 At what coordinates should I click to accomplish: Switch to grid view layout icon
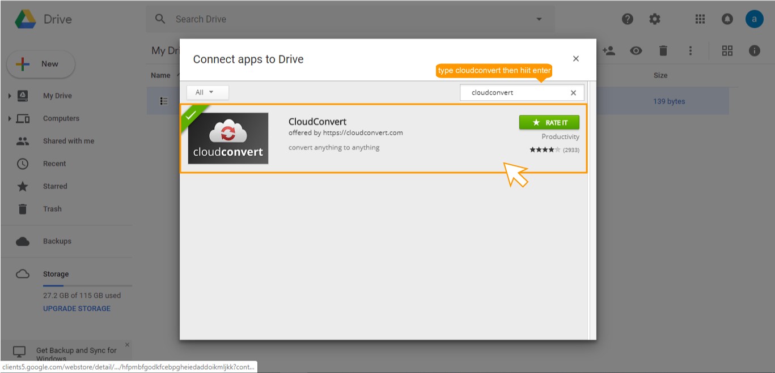point(727,50)
